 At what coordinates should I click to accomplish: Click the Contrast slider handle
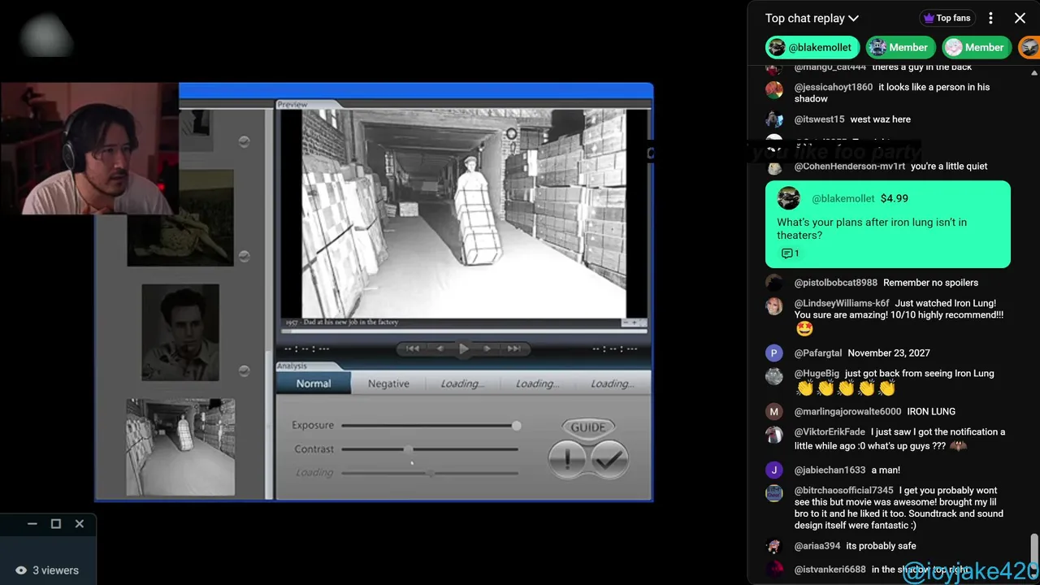click(x=408, y=448)
